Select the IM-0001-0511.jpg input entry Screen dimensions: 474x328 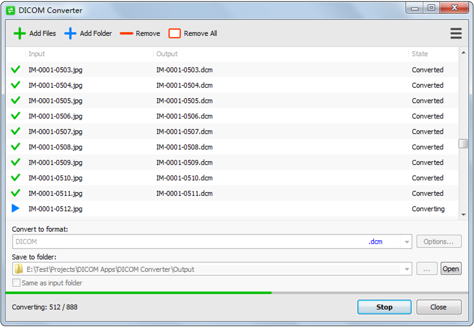click(55, 194)
